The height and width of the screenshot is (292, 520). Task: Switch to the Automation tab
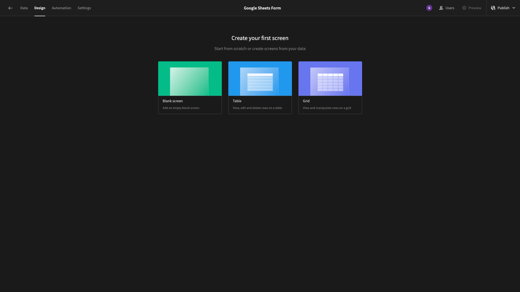tap(61, 8)
